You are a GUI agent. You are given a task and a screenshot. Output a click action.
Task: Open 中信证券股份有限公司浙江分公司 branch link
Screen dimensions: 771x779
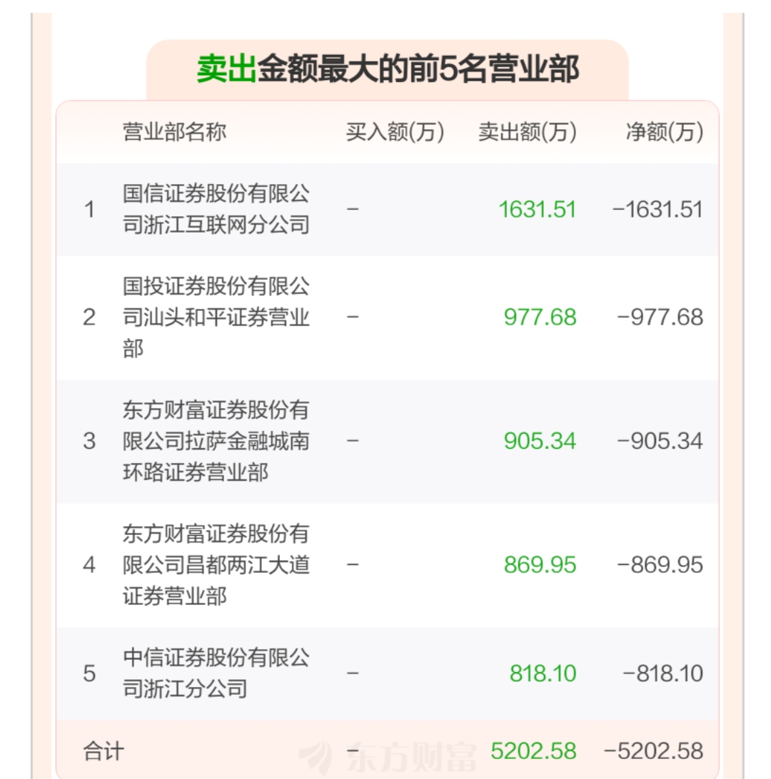pyautogui.click(x=216, y=673)
